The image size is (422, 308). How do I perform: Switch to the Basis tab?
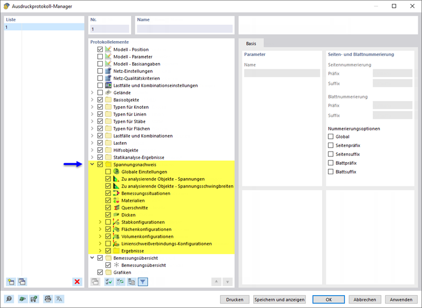pyautogui.click(x=251, y=43)
